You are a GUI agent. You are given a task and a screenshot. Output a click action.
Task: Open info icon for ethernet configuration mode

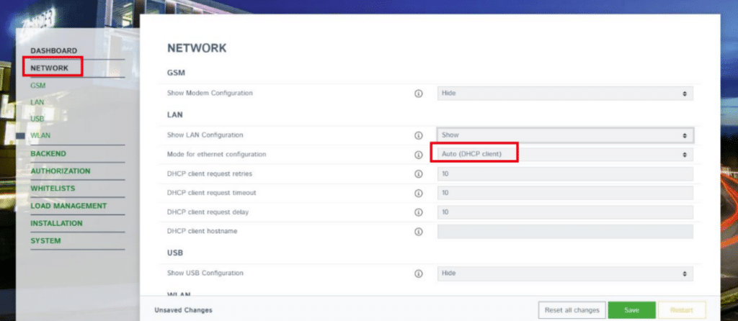[418, 155]
